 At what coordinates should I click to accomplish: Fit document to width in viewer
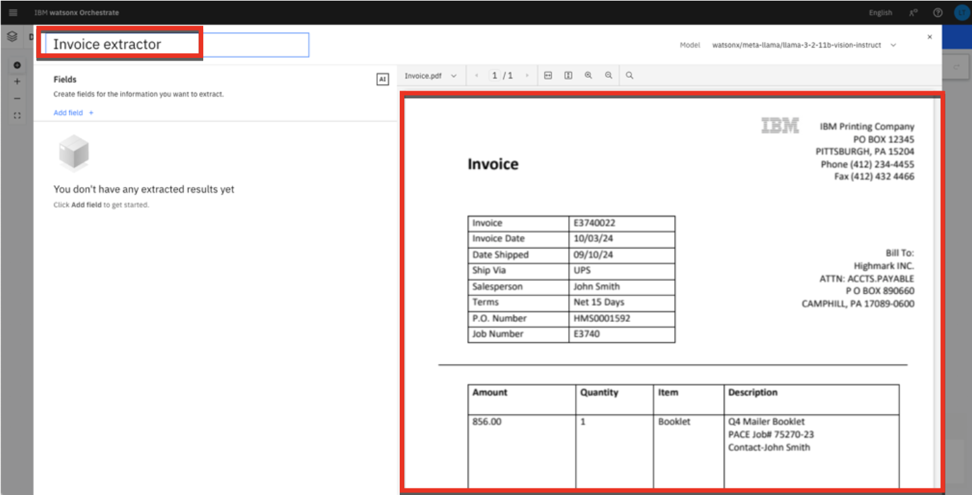(x=548, y=76)
